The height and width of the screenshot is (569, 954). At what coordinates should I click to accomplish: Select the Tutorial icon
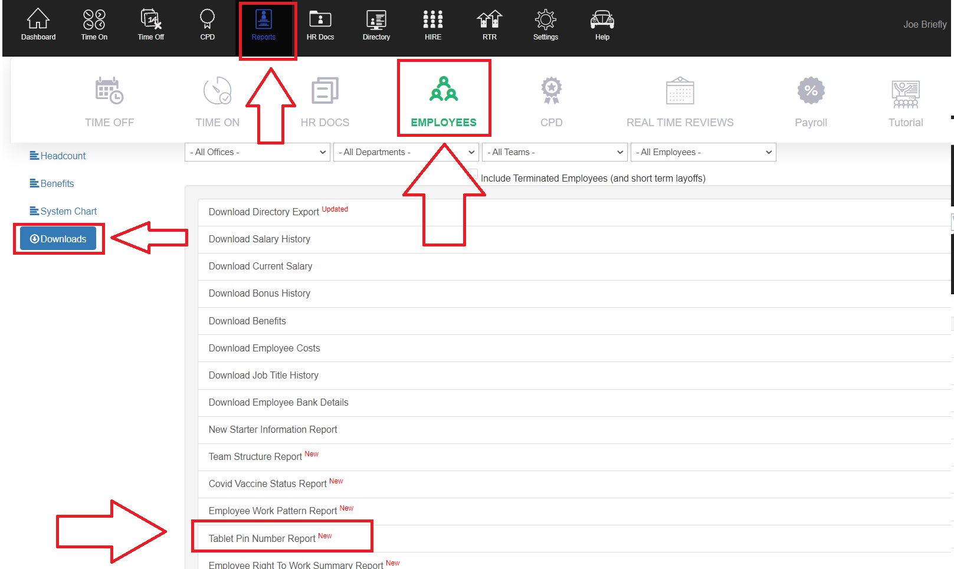coord(905,100)
